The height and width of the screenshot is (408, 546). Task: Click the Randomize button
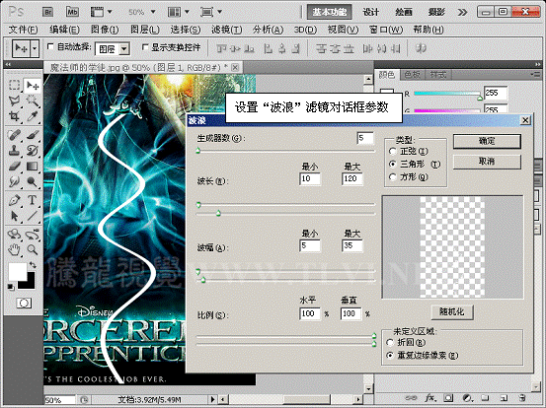pos(452,312)
